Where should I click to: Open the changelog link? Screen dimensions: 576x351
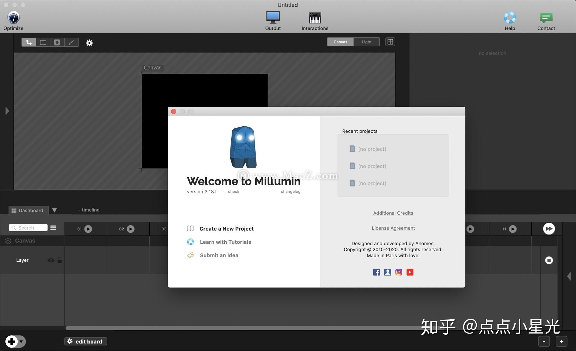pyautogui.click(x=290, y=192)
